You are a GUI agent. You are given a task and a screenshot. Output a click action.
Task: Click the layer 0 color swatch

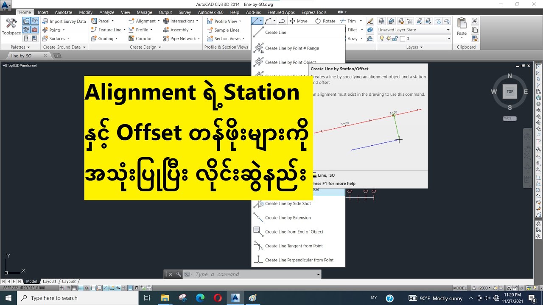tap(402, 39)
